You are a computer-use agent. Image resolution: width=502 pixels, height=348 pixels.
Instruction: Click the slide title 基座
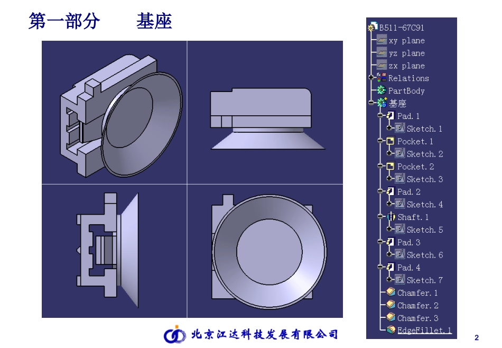coord(154,21)
